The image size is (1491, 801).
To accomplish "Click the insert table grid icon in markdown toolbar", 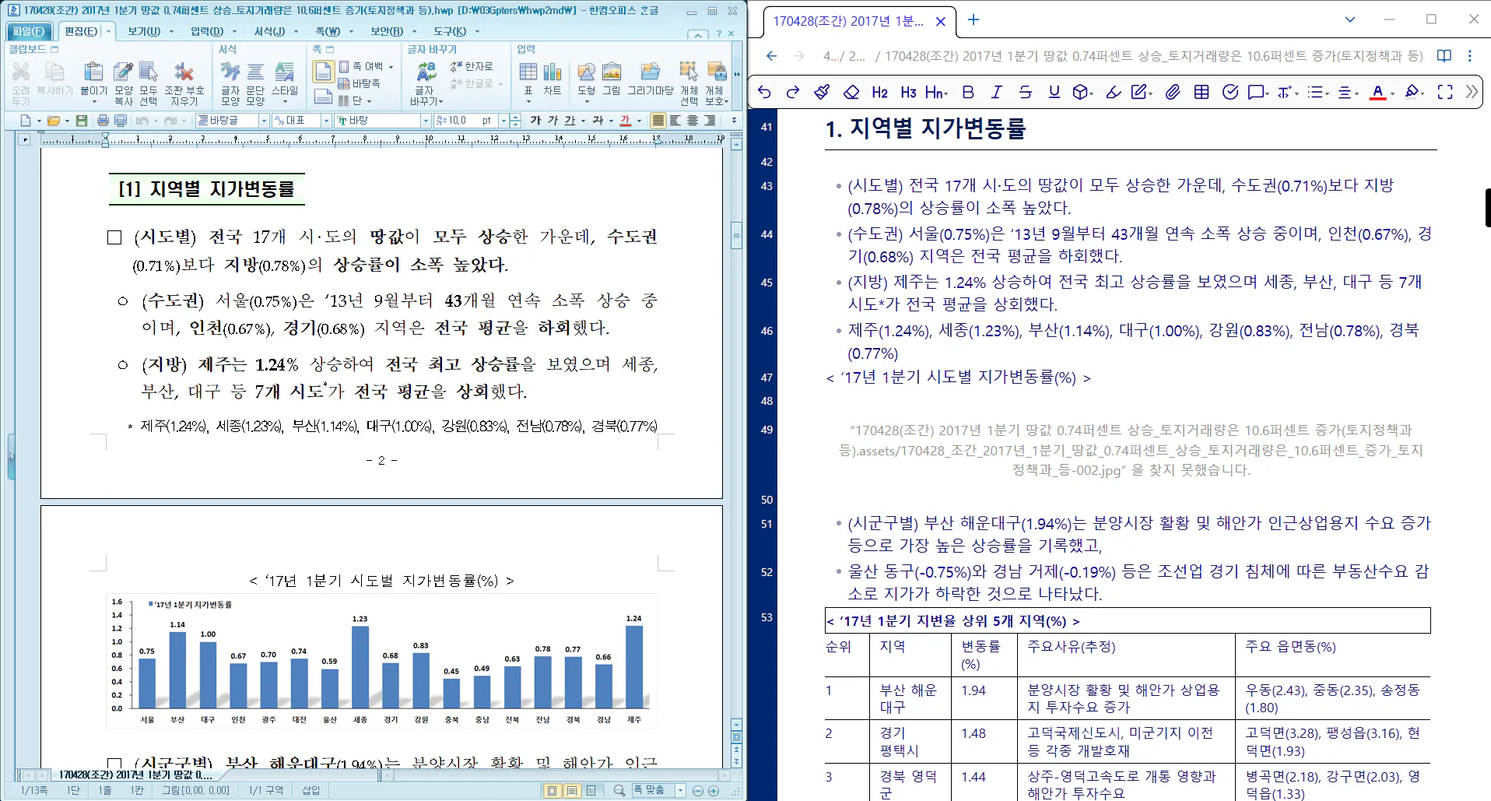I will 1202,92.
